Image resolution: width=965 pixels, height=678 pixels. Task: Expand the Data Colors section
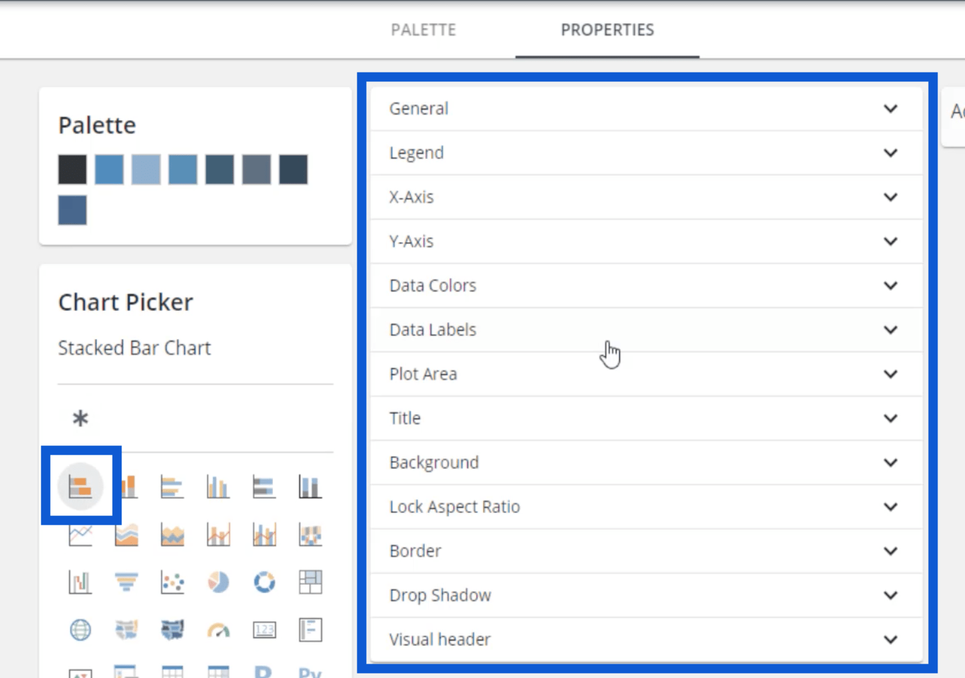click(646, 285)
